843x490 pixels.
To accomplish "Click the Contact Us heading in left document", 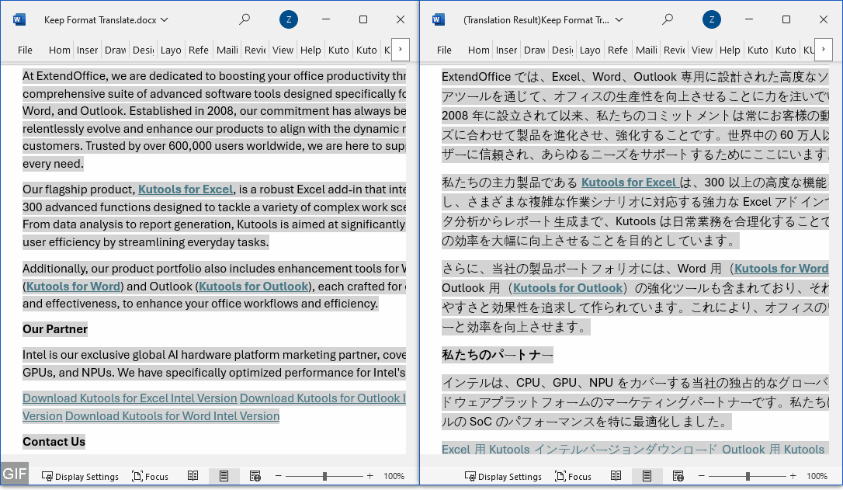I will (x=54, y=442).
